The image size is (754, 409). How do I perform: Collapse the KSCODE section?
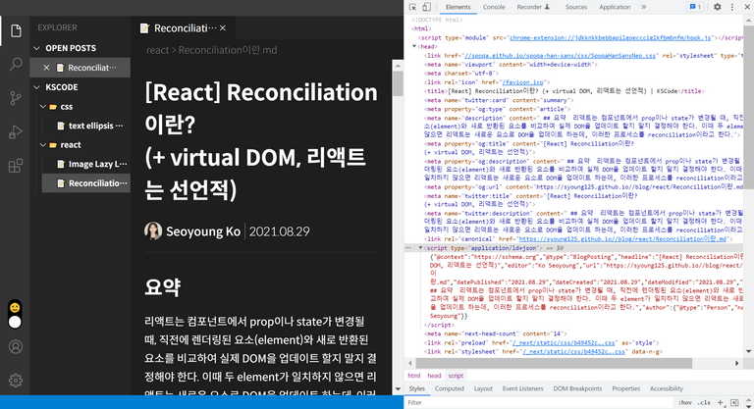(36, 87)
